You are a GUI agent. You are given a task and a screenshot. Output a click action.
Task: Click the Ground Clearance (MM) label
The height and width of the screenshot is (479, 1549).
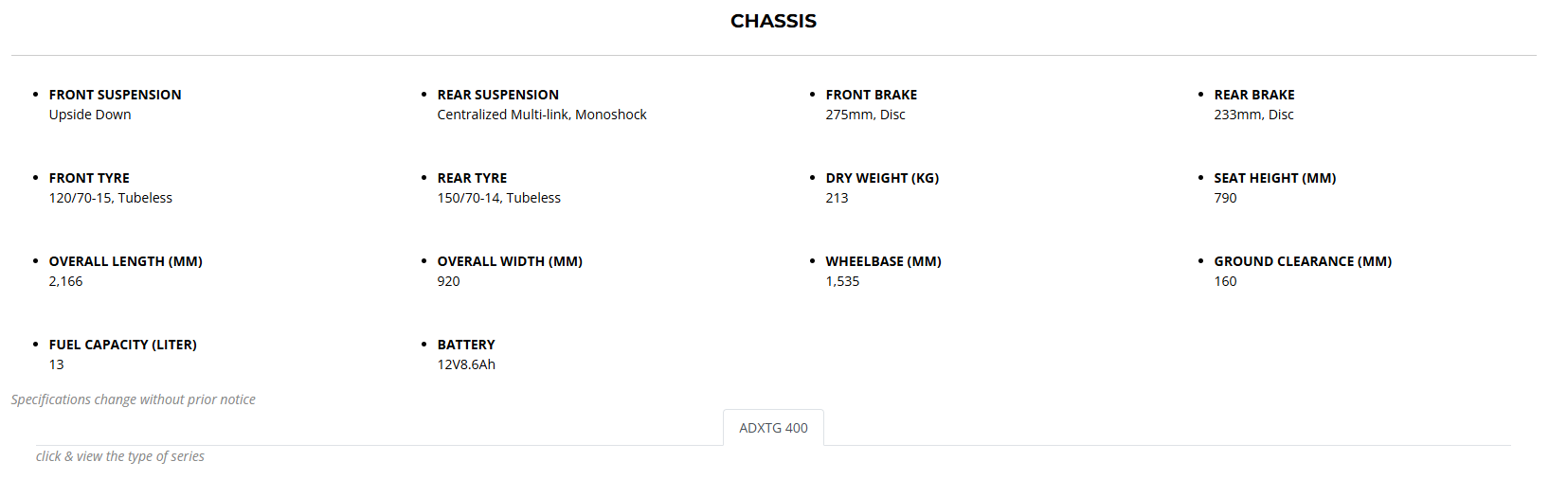click(1303, 261)
